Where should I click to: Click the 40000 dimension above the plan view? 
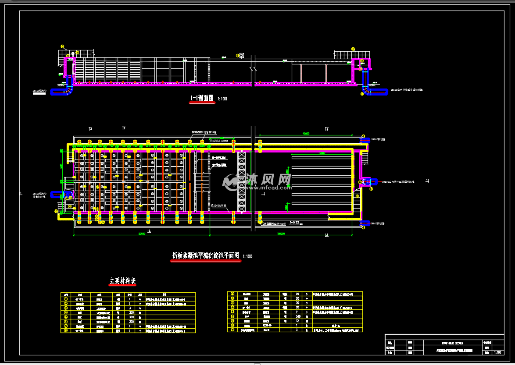click(x=305, y=133)
